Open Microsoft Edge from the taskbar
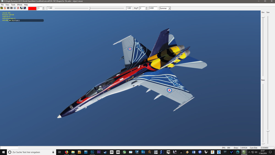This screenshot has height=155, width=275. 219,152
